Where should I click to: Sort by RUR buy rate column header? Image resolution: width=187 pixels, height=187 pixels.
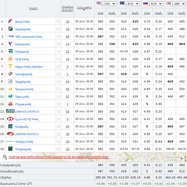coord(147,13)
